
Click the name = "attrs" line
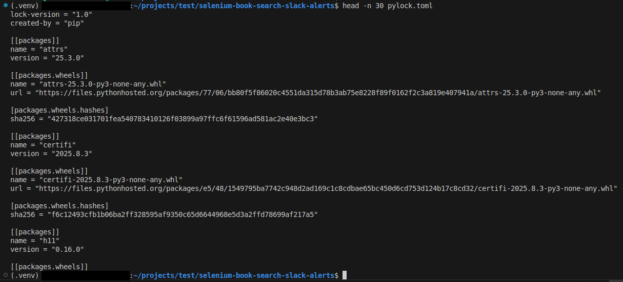(x=39, y=49)
